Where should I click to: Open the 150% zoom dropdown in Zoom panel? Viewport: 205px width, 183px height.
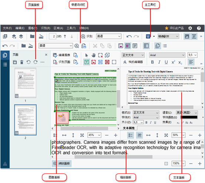coord(178,163)
